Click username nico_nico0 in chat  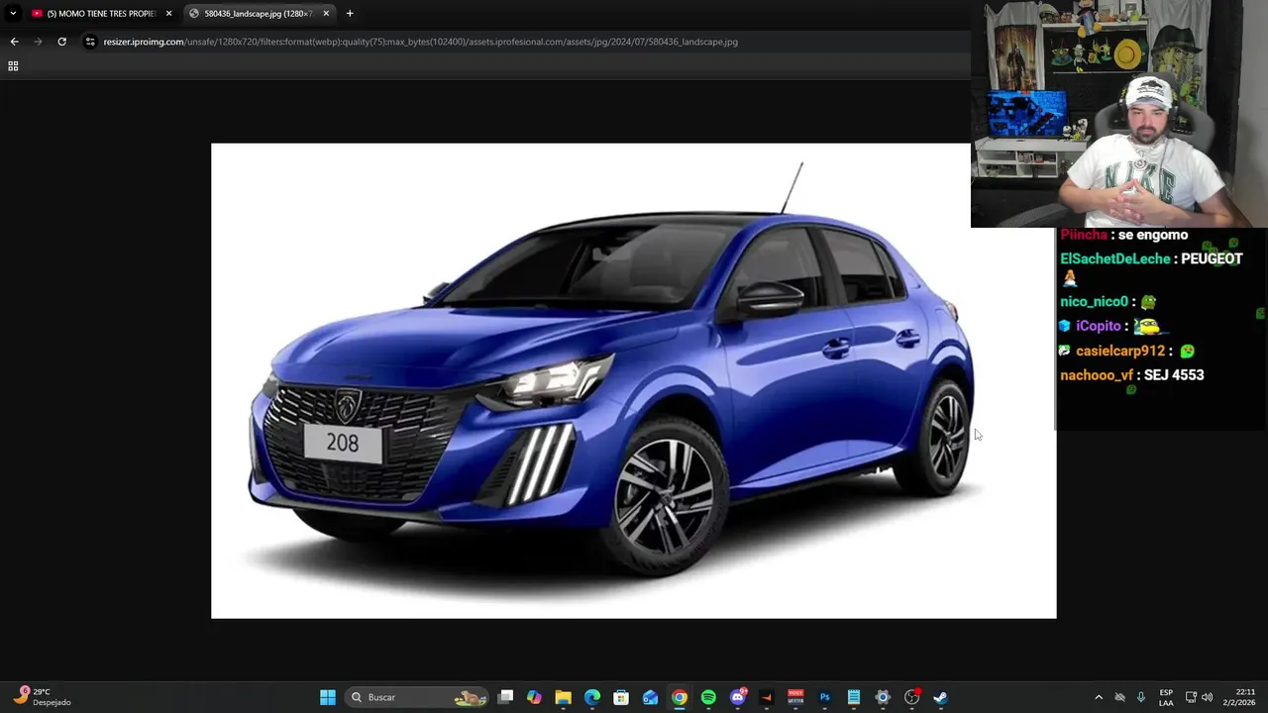[1095, 301]
